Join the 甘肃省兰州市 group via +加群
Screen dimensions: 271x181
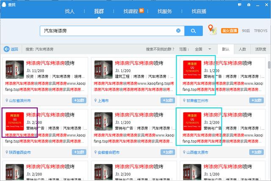pyautogui.click(x=256, y=100)
